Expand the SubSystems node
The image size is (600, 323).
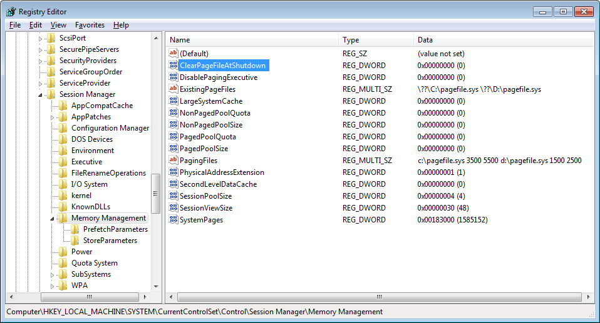52,275
